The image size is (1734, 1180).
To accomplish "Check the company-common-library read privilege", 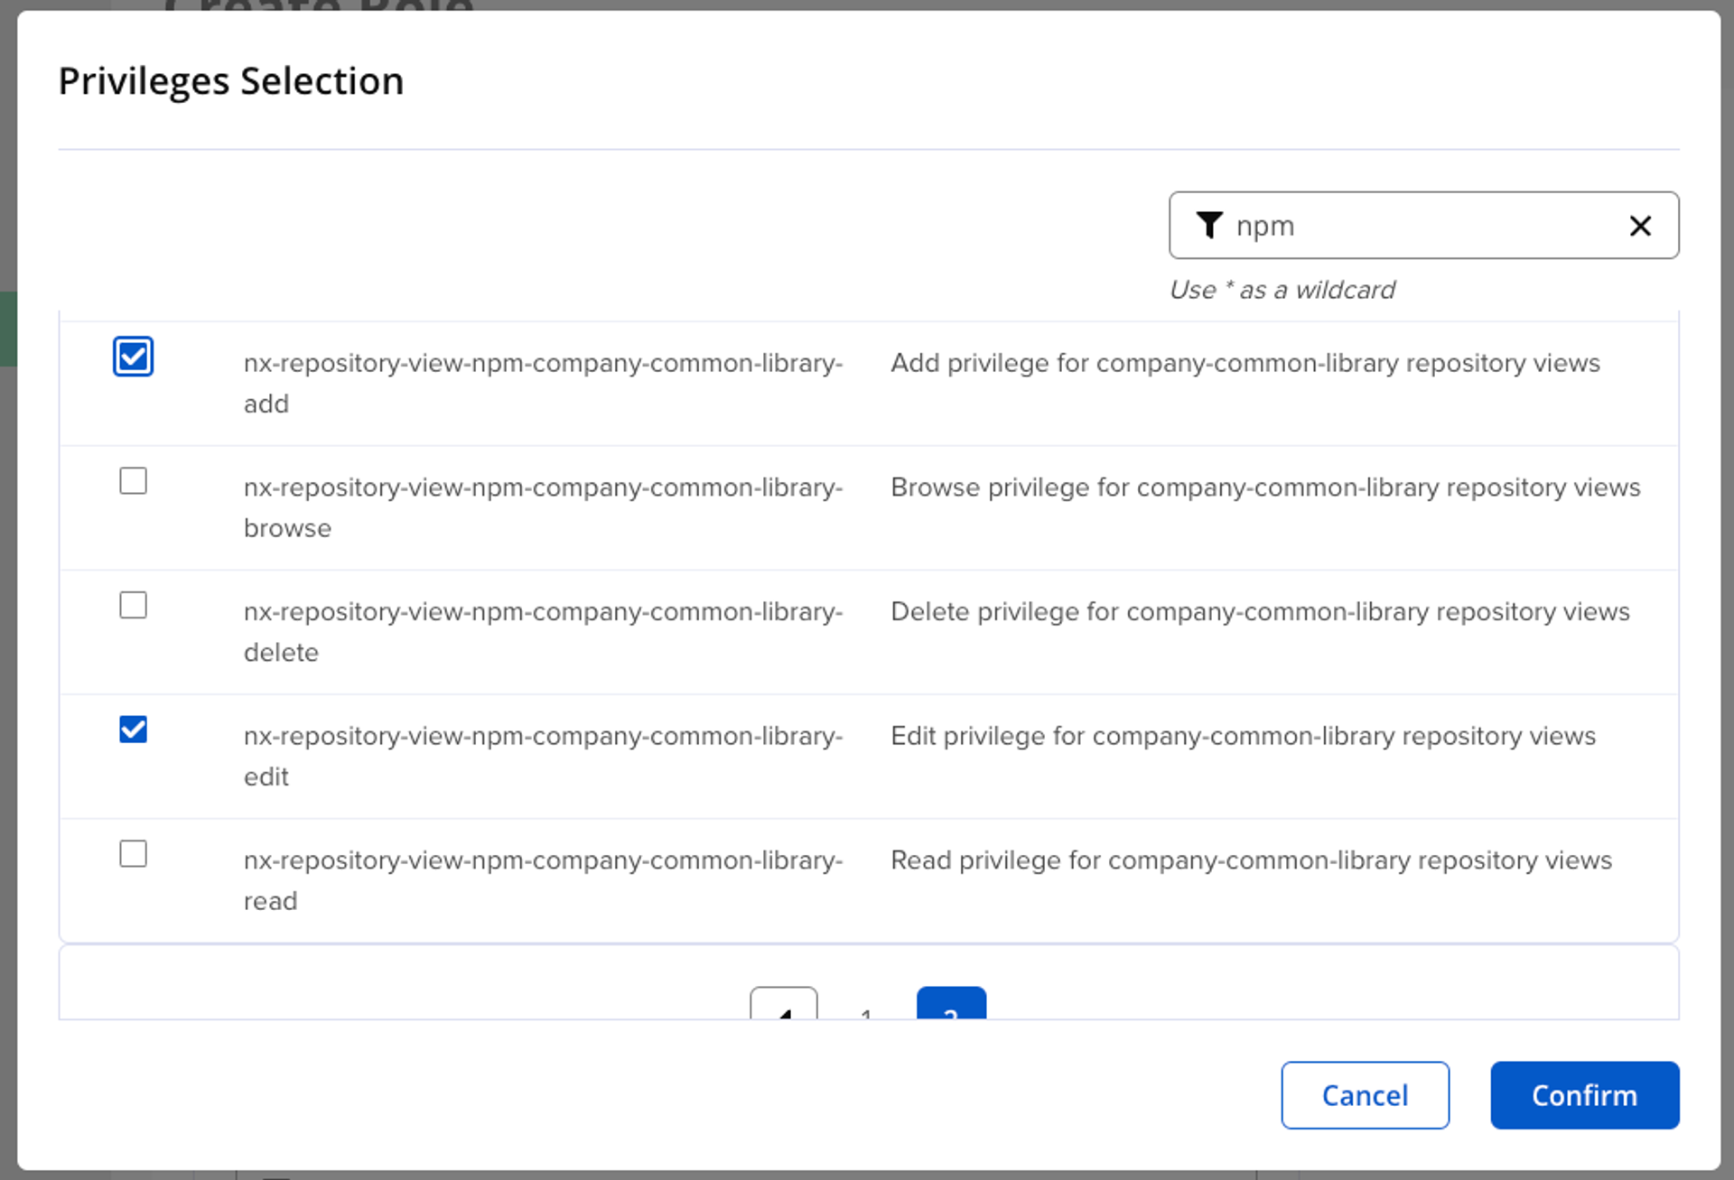I will [x=133, y=854].
